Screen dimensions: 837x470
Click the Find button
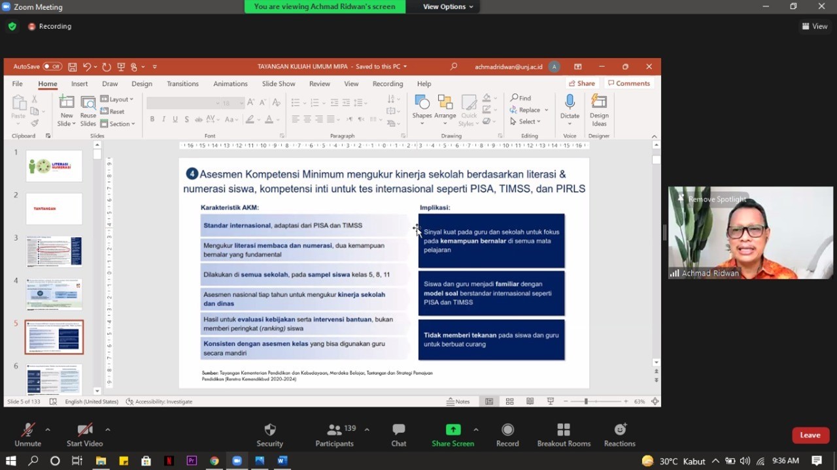click(521, 99)
